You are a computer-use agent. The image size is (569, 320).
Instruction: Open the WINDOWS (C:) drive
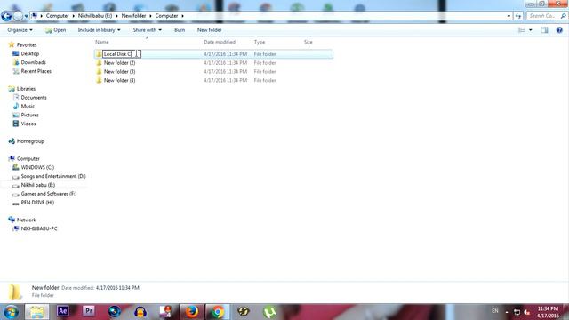click(x=37, y=167)
